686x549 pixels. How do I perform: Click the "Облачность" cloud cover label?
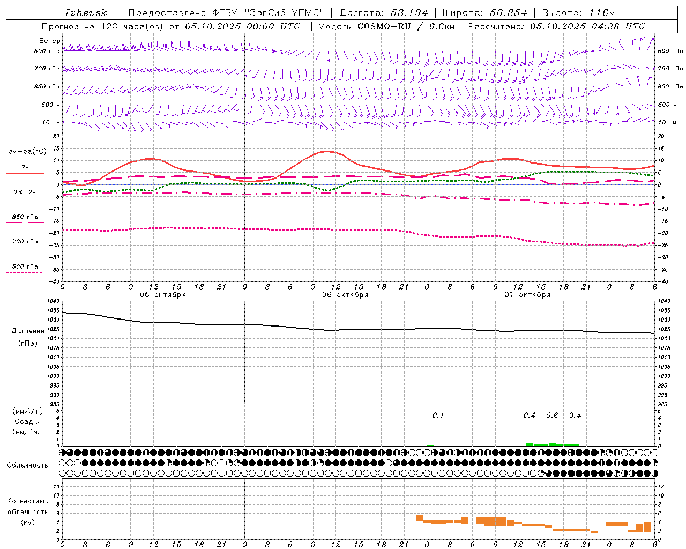pyautogui.click(x=27, y=465)
